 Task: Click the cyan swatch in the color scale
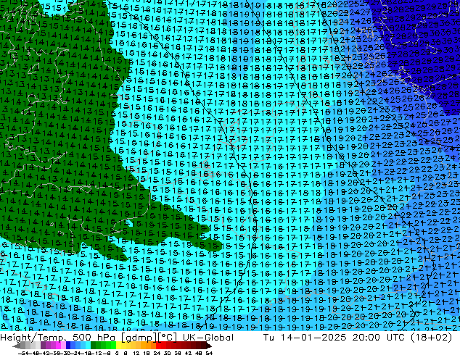(89, 346)
